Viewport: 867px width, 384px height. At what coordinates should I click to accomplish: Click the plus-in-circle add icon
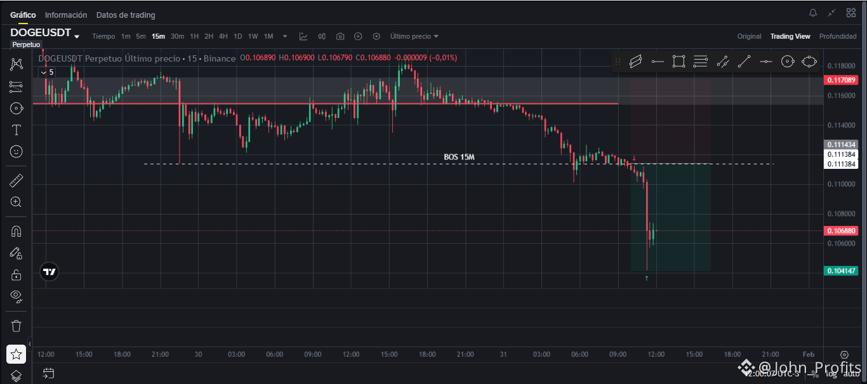click(x=358, y=36)
